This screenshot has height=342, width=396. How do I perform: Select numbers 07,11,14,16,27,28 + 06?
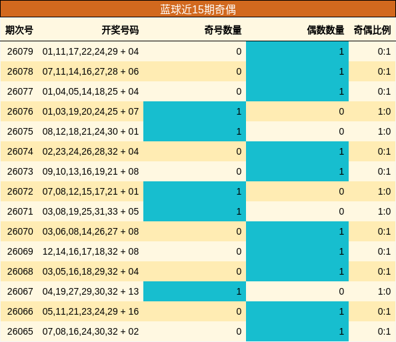tap(91, 71)
